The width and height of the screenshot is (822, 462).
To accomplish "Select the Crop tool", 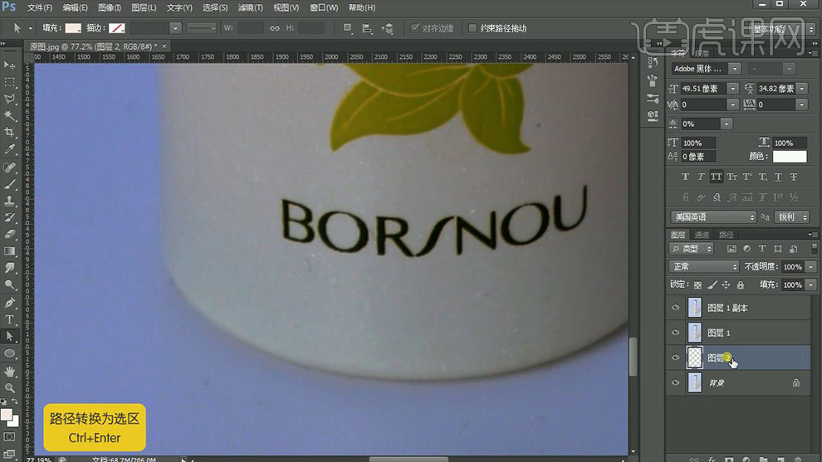I will [x=9, y=133].
